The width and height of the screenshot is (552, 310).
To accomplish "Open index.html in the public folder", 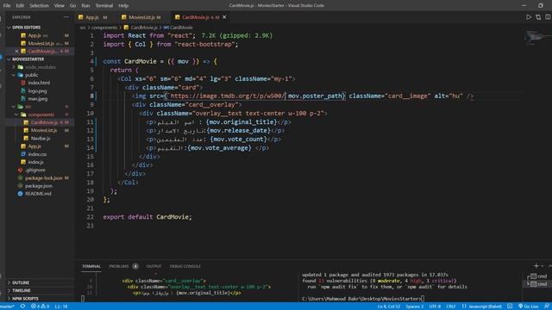I will coord(40,83).
